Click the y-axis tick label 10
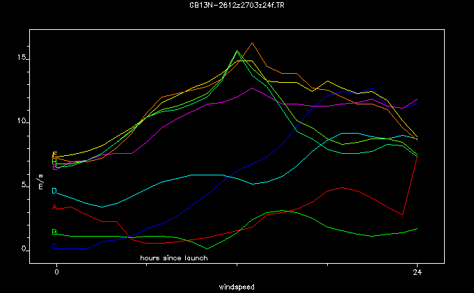Screen dimensions: 474x293 (22, 121)
